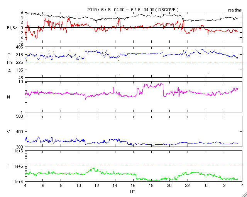Select the "V" velocity panel label
The image size is (247, 197).
8,132
